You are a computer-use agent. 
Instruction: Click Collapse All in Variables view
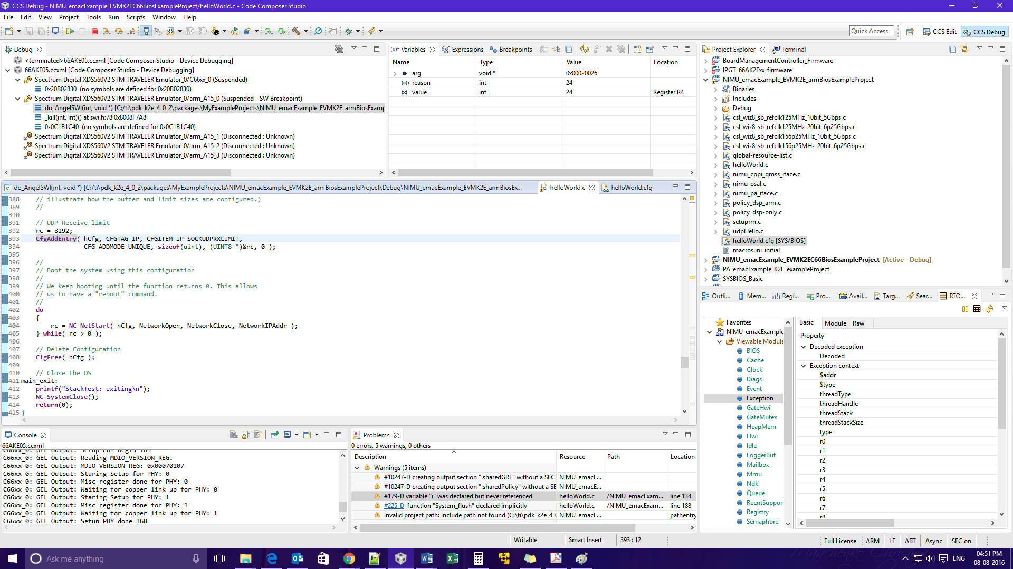(568, 49)
